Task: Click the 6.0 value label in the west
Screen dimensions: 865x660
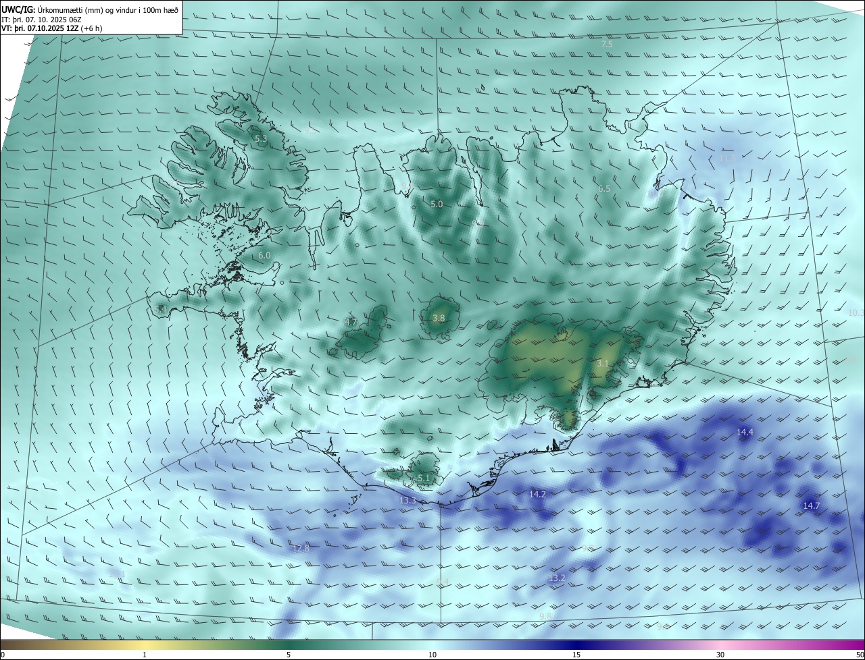Action: coord(264,256)
